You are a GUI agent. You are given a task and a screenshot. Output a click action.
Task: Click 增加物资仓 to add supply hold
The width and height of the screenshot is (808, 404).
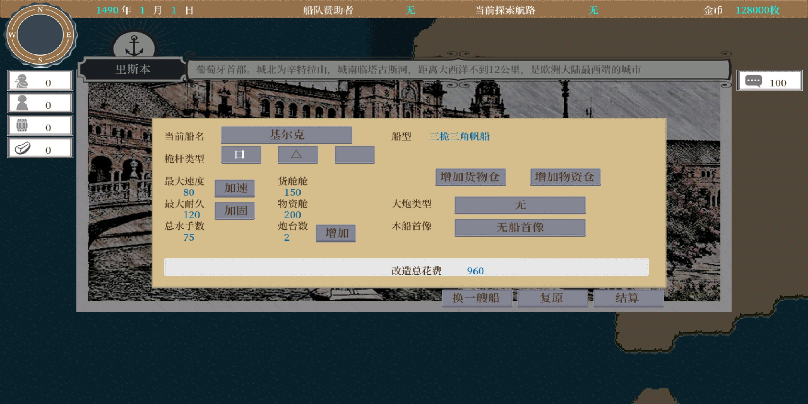[565, 177]
